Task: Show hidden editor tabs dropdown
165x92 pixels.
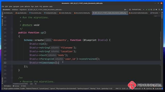Action: pyautogui.click(x=160, y=13)
